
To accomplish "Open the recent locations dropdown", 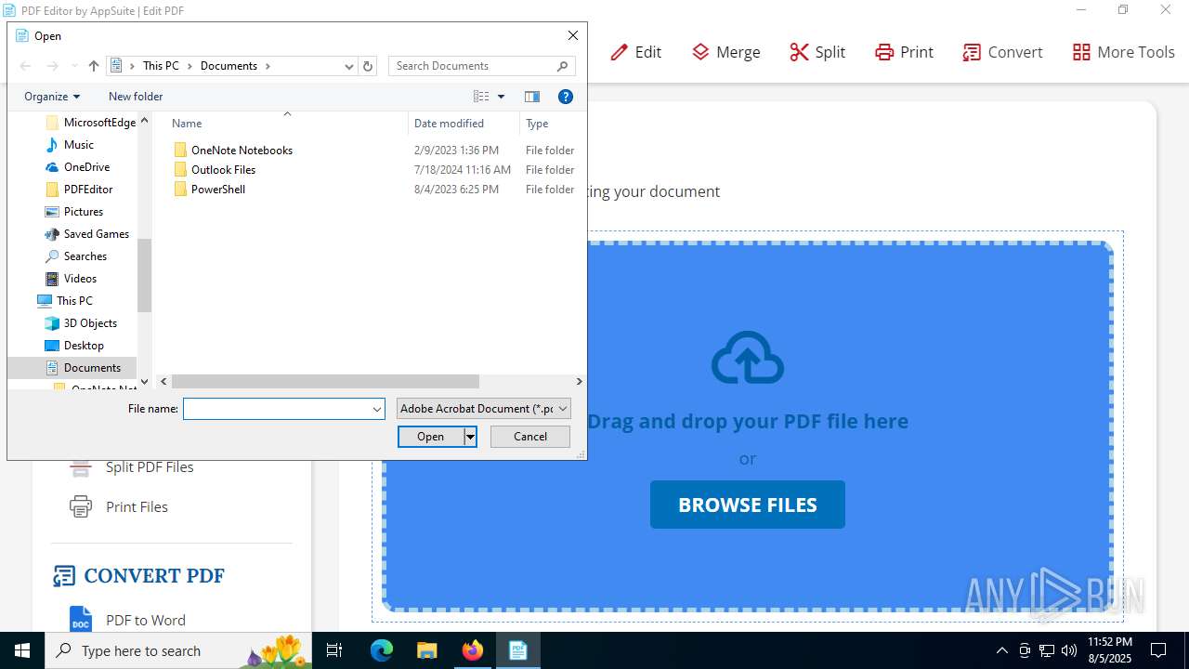I will point(74,66).
